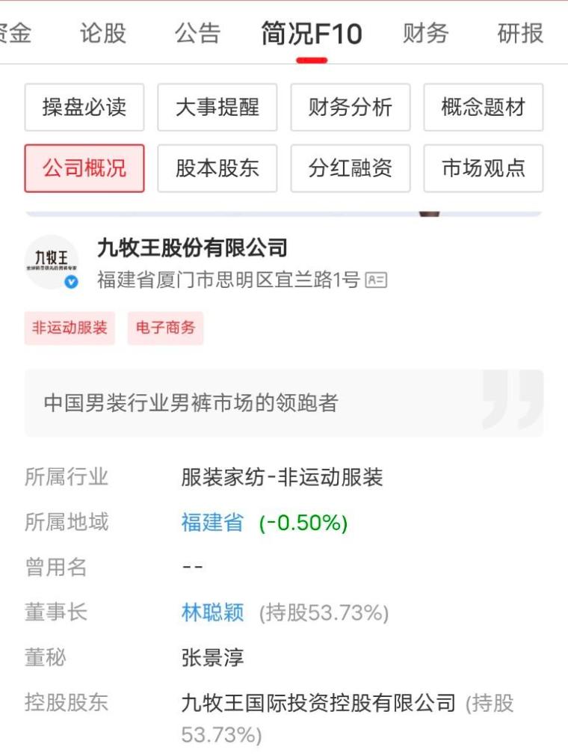Open the 福建省 region link
Screen dimensions: 568x756
click(212, 522)
